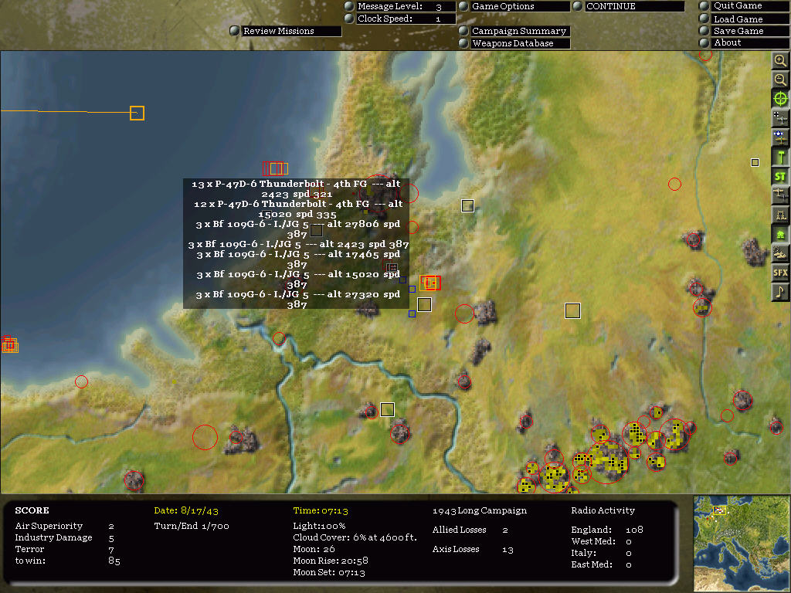Click the Europe minimap thumbnail
The height and width of the screenshot is (593, 791).
click(x=742, y=544)
